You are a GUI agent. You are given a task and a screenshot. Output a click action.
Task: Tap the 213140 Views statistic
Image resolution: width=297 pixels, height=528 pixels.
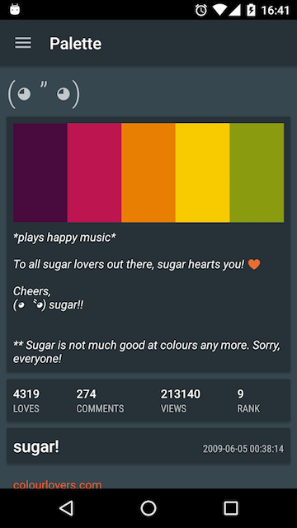181,400
